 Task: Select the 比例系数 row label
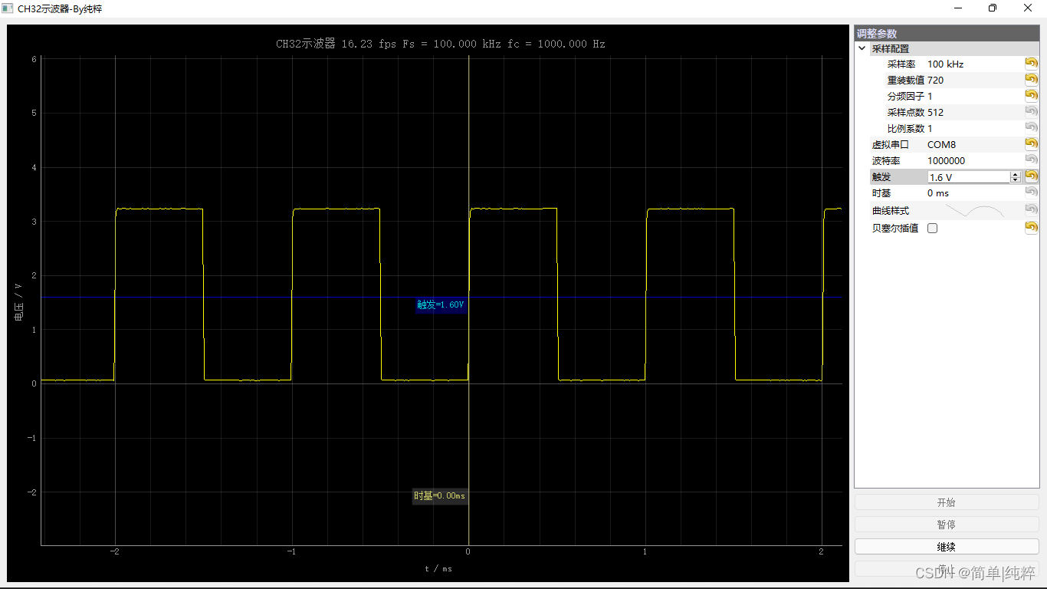[906, 129]
